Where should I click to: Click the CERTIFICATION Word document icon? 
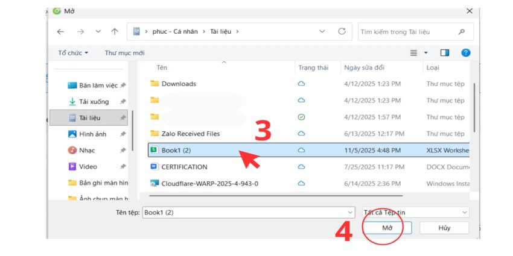(154, 166)
